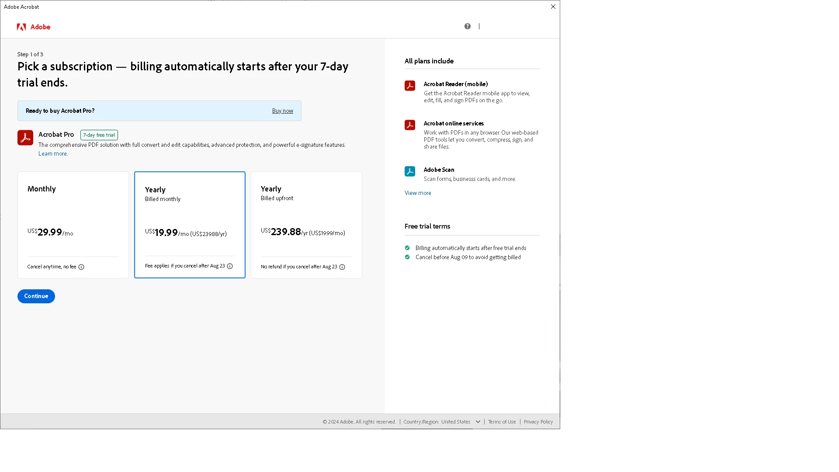Screen dimensions: 839x472
Task: Click the Adobe Scan teal icon
Action: click(x=409, y=171)
